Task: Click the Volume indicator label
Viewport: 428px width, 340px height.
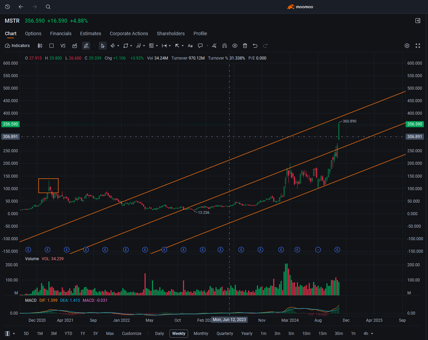Action: (32, 259)
